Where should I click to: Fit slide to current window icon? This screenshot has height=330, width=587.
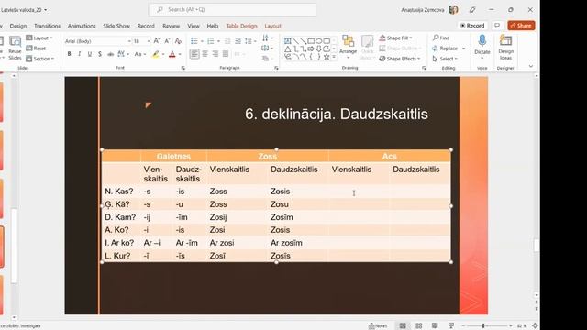[536, 326]
